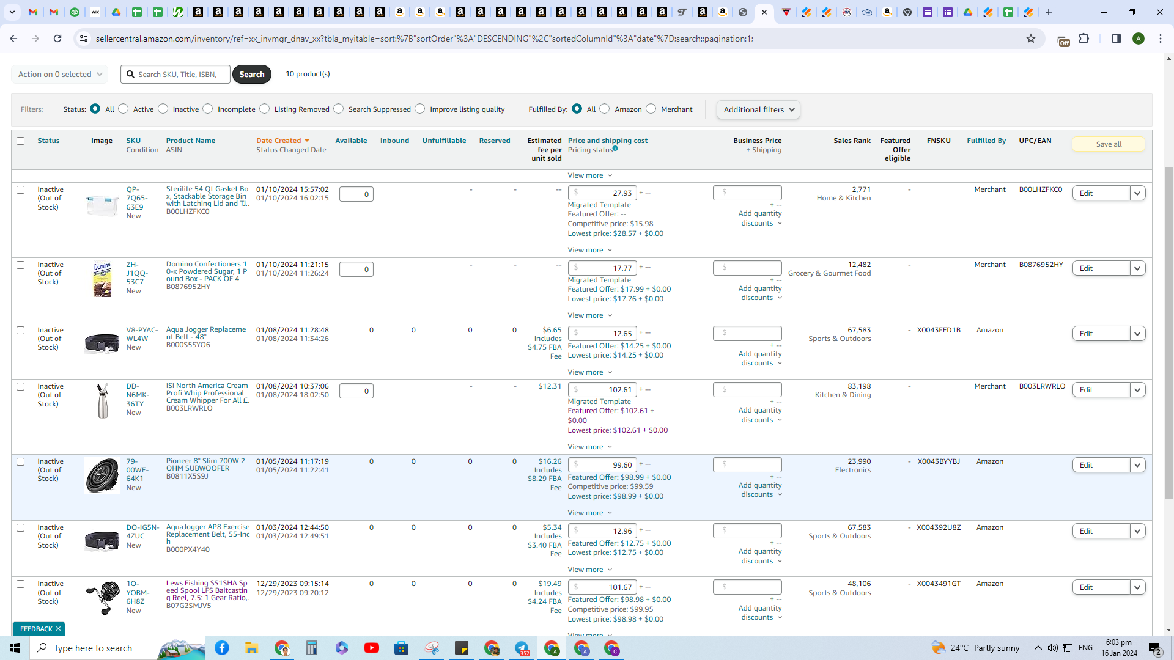Click the price field showing 27.93
Viewport: 1174px width, 660px height.
(x=602, y=193)
